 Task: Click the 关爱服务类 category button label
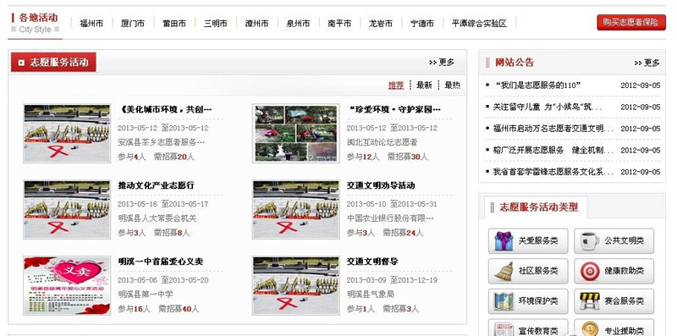[x=538, y=241]
